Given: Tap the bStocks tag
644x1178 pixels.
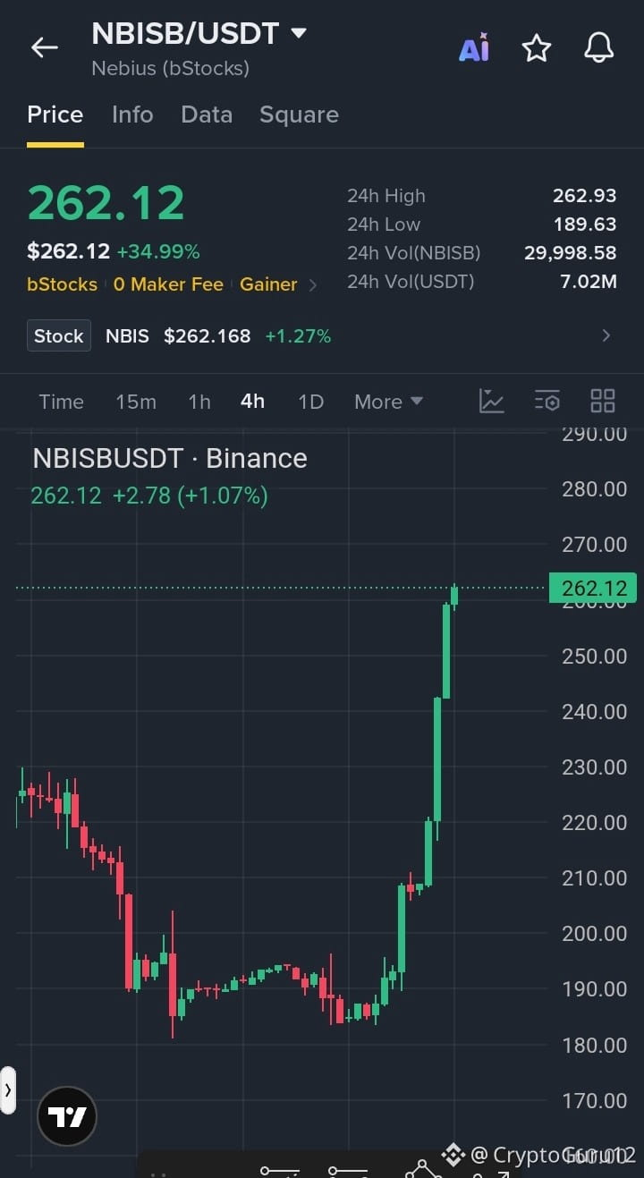Looking at the screenshot, I should pos(62,284).
